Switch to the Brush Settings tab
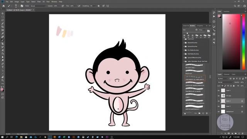The width and height of the screenshot is (247, 139). tap(186, 26)
